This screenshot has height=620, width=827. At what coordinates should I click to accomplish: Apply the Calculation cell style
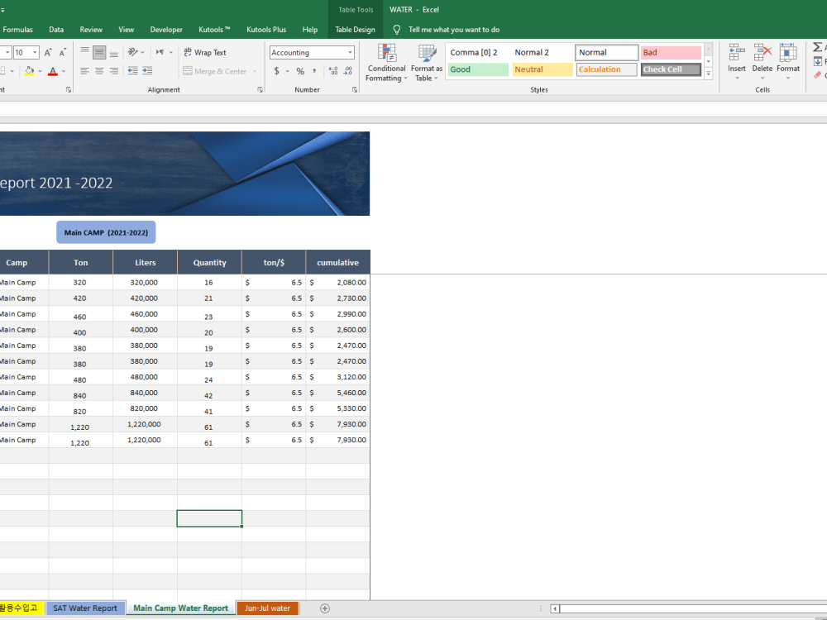click(x=606, y=69)
